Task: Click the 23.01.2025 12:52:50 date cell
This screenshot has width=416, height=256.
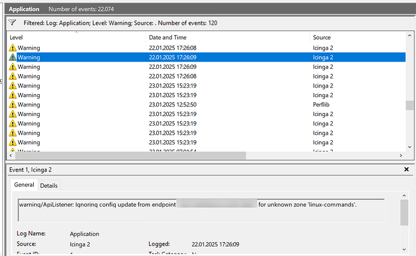Action: coord(172,104)
